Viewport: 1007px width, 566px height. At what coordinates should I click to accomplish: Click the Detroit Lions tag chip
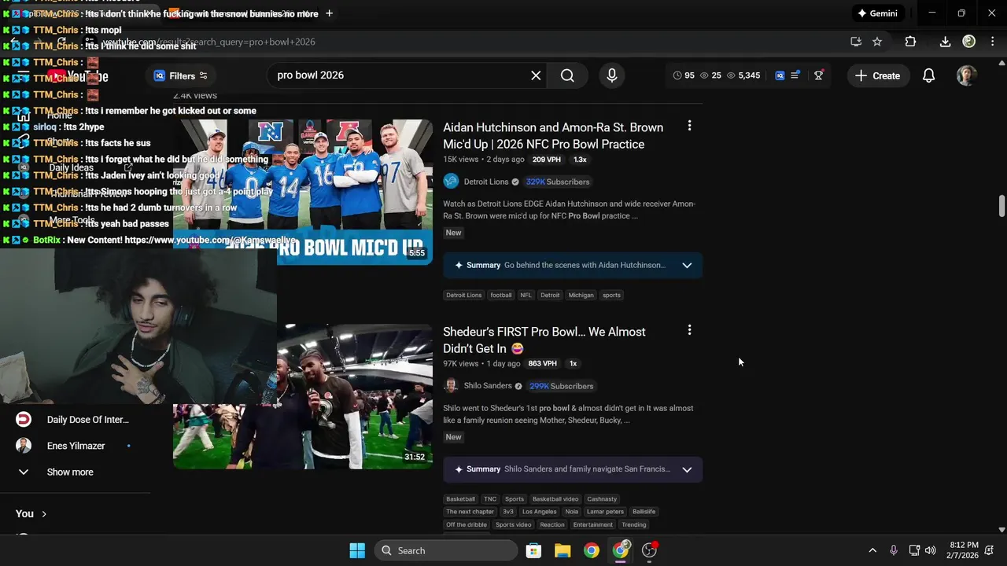click(x=463, y=296)
